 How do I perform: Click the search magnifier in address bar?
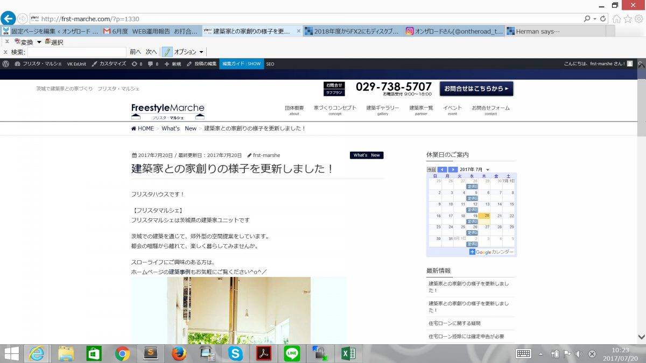tap(587, 18)
